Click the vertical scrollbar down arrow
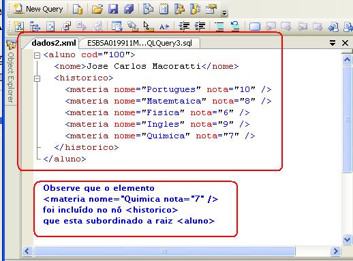 347,239
